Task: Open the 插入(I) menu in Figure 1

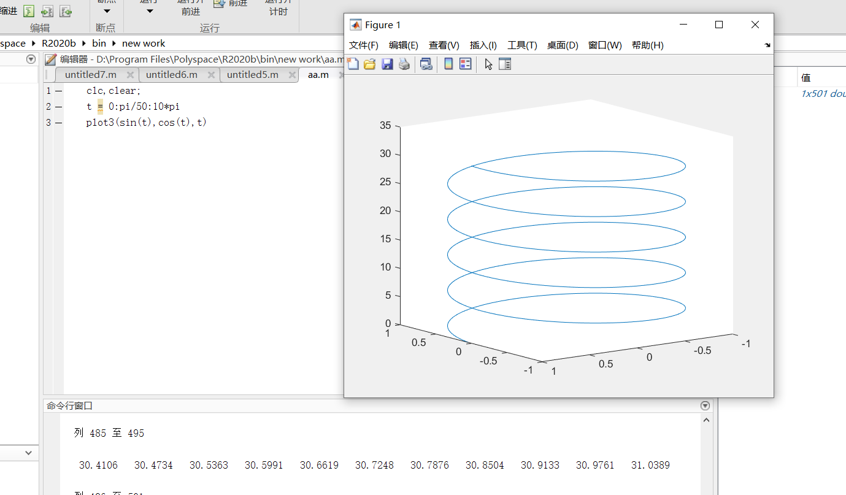Action: tap(483, 45)
